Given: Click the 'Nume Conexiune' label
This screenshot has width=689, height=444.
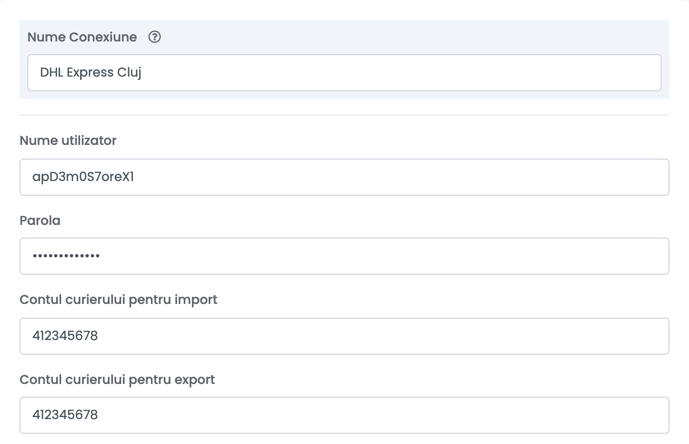Looking at the screenshot, I should pyautogui.click(x=82, y=37).
